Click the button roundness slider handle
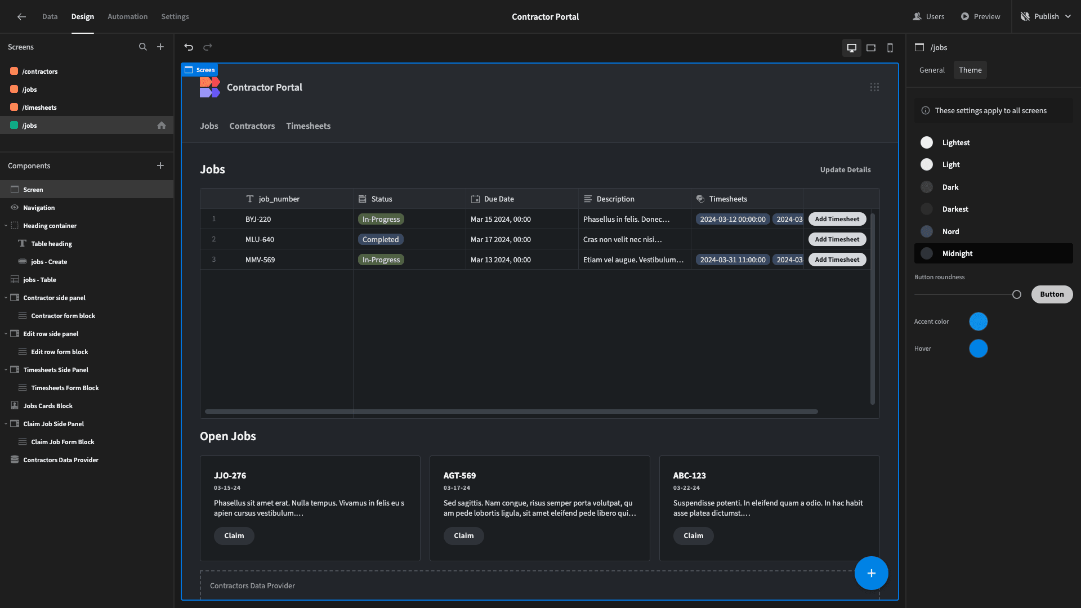 [1017, 294]
